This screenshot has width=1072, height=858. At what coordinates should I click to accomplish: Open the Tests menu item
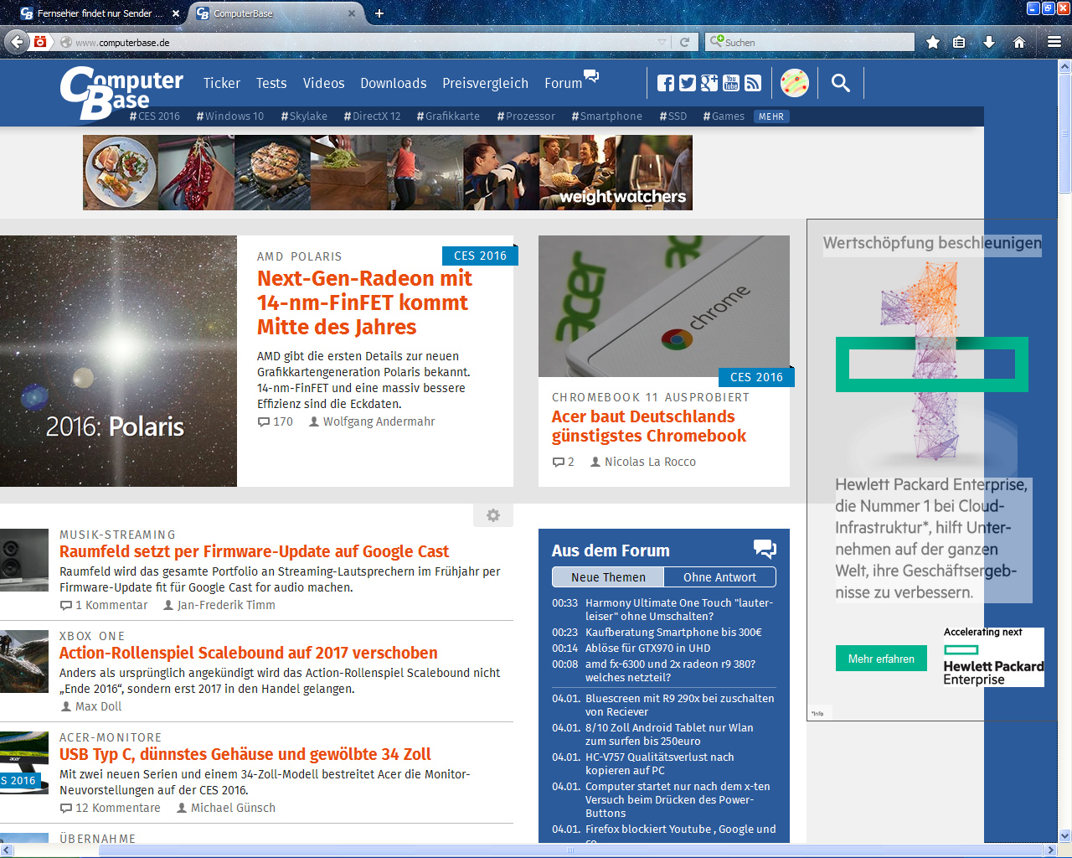271,83
